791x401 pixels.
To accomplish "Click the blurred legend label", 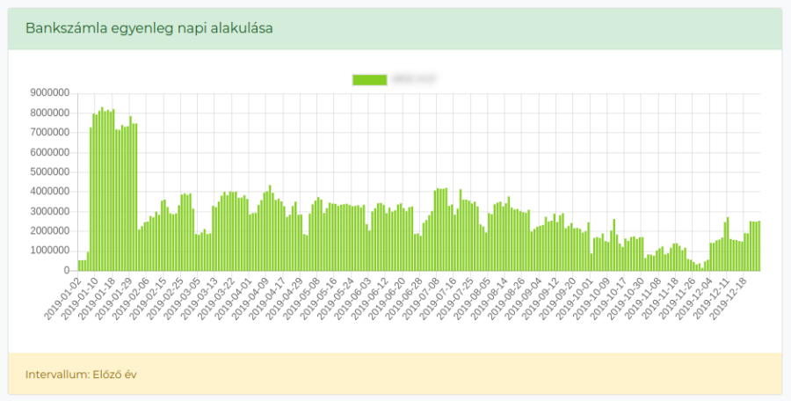I will (x=414, y=79).
